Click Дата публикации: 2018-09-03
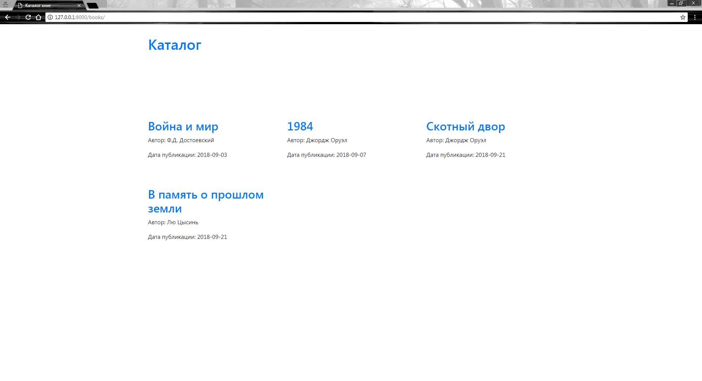Image resolution: width=702 pixels, height=381 pixels. 187,155
